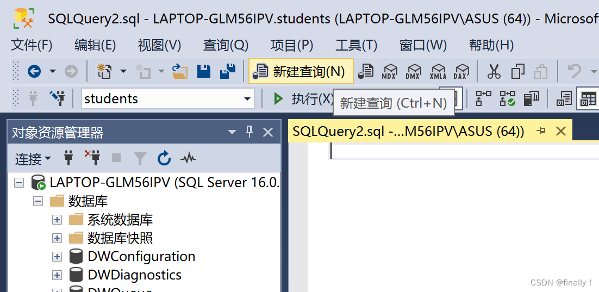Image resolution: width=599 pixels, height=292 pixels.
Task: Click the Save All icon
Action: click(228, 71)
